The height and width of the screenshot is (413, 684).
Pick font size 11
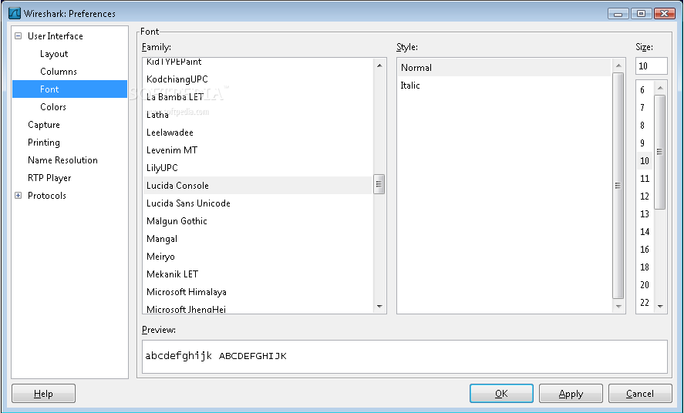pos(645,179)
